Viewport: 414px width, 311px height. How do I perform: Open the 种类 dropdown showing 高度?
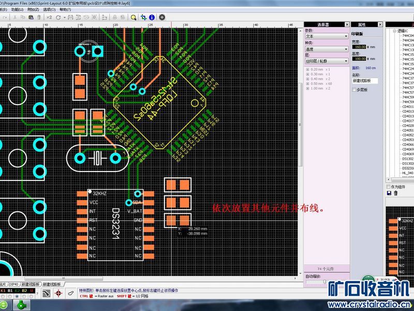tap(327, 49)
